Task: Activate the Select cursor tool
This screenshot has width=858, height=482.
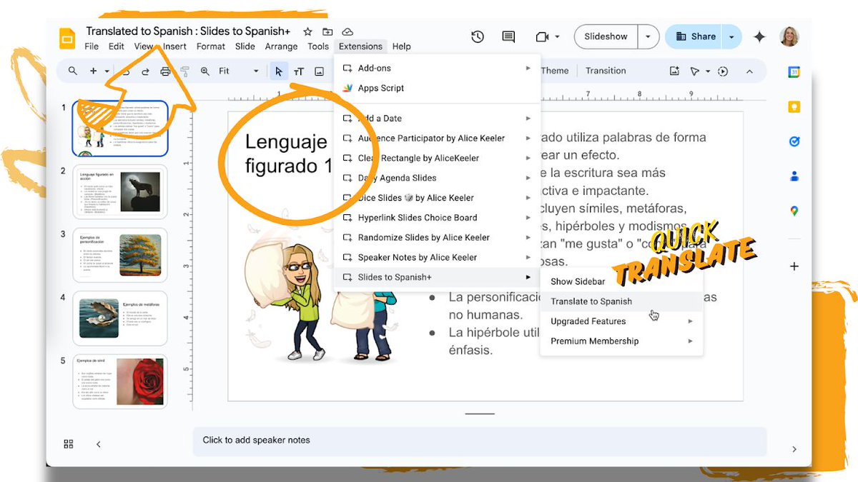Action: tap(279, 71)
